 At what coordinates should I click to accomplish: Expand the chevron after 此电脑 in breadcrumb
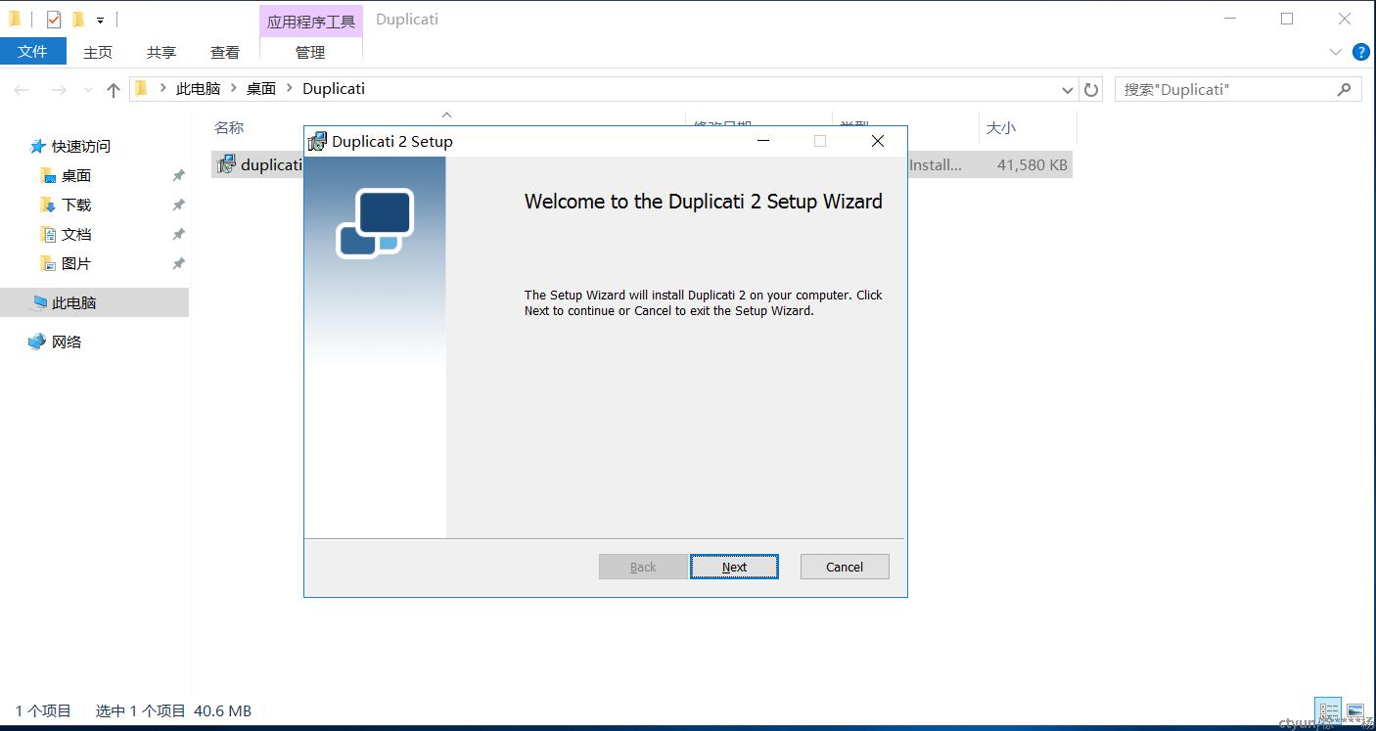point(234,88)
